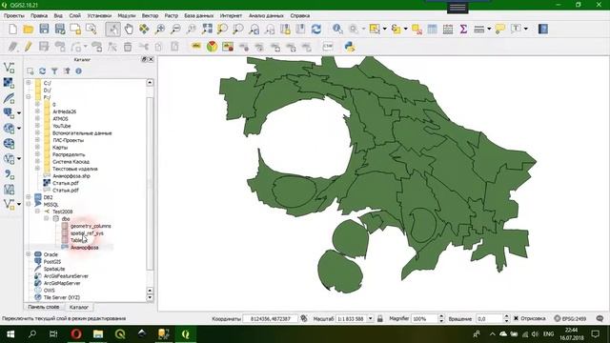Click the Filter Browser funnel icon
Screen dimensions: 610x343
(54, 71)
